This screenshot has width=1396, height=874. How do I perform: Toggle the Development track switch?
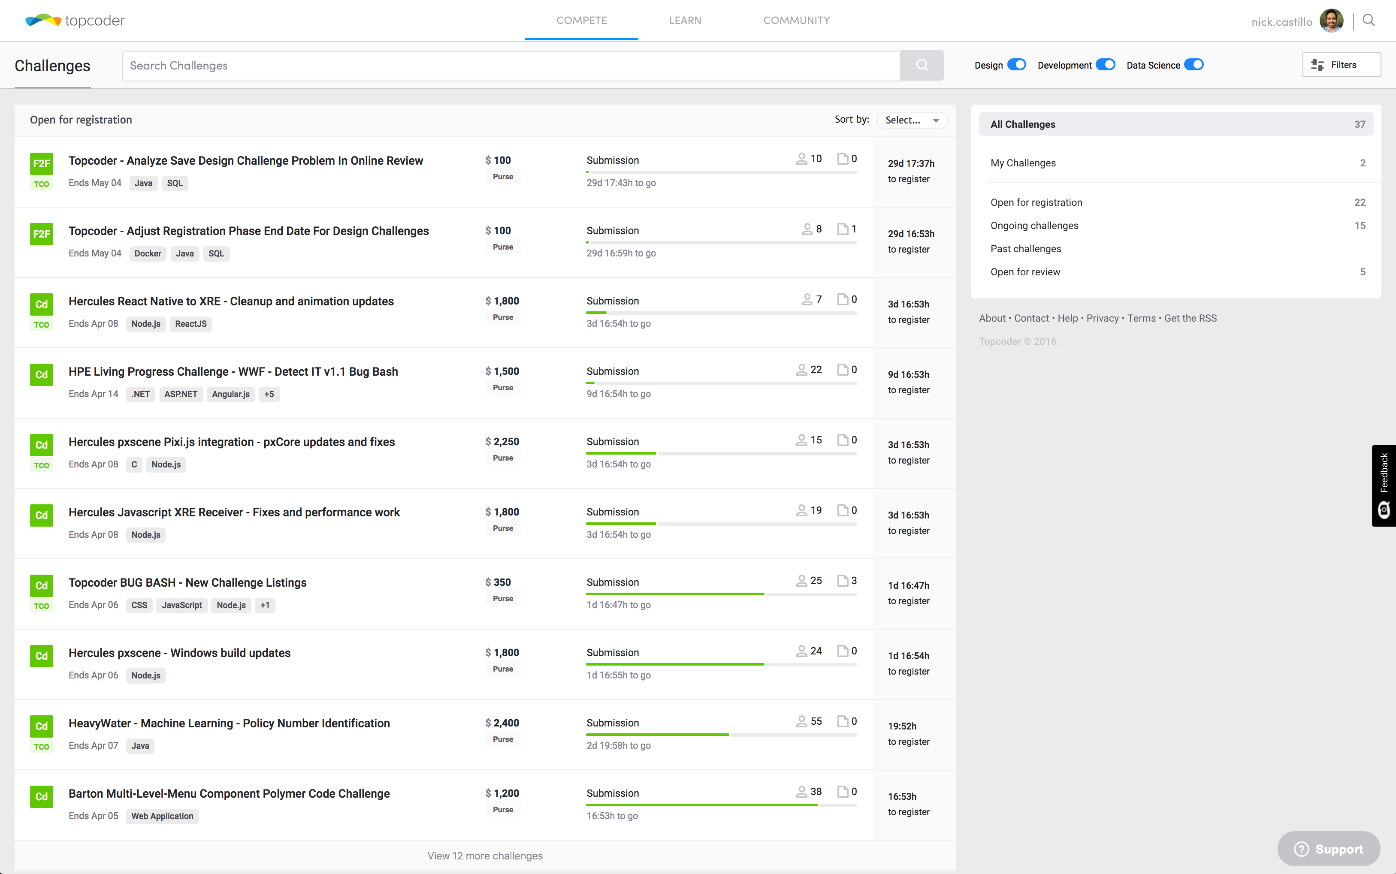click(1105, 65)
